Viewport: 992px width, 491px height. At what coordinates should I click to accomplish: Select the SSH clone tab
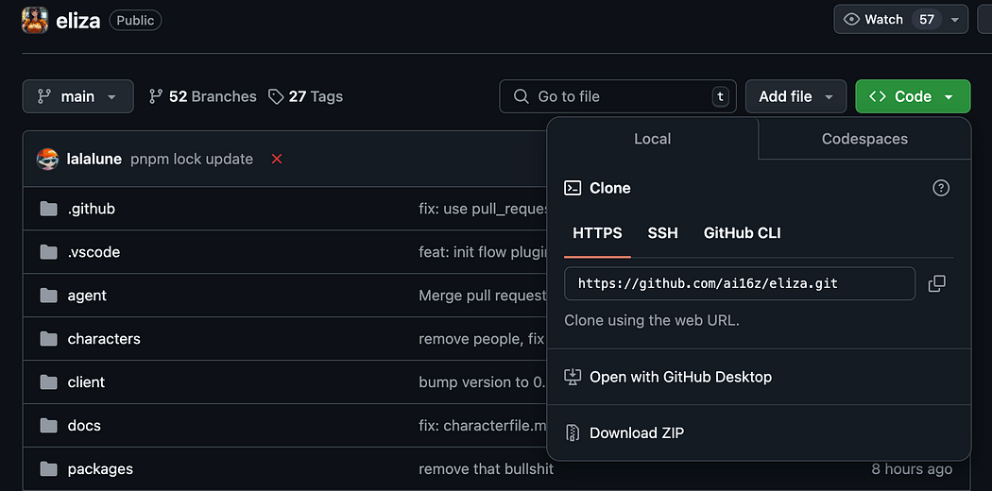pos(662,233)
